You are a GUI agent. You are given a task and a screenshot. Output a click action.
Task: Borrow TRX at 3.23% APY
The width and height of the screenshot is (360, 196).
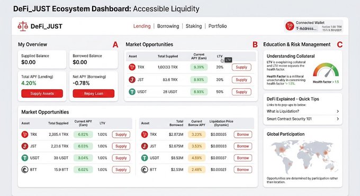pyautogui.click(x=243, y=135)
